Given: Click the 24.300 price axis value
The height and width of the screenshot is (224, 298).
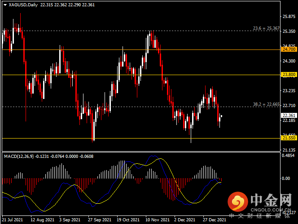Looking at the screenshot, I should pos(289,61).
